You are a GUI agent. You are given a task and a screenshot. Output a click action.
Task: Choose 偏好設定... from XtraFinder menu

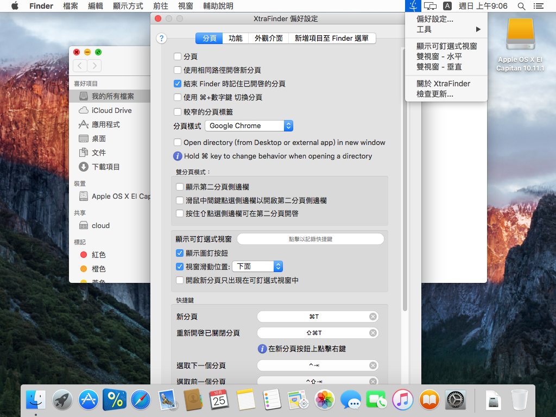click(446, 19)
